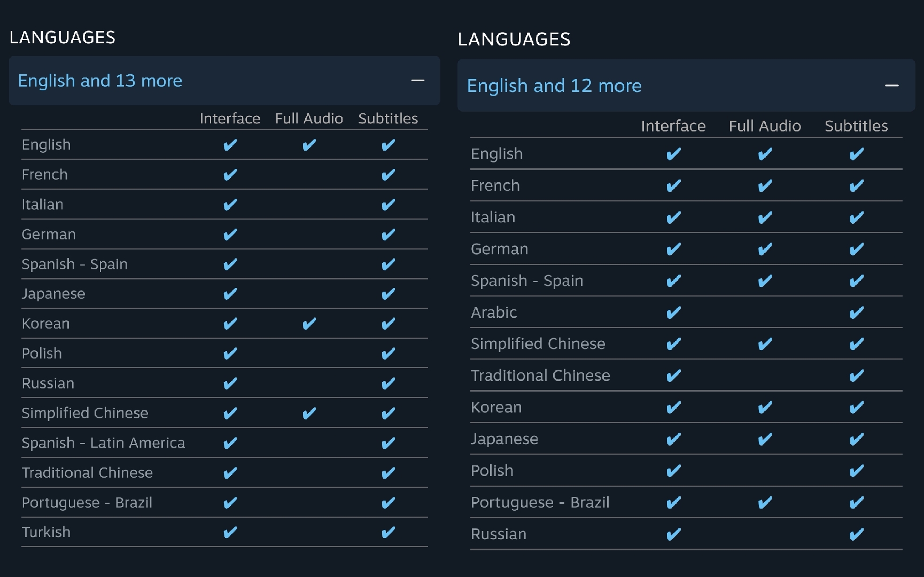
Task: Click Spanish - Latin America Interface checkmark
Action: click(x=230, y=443)
